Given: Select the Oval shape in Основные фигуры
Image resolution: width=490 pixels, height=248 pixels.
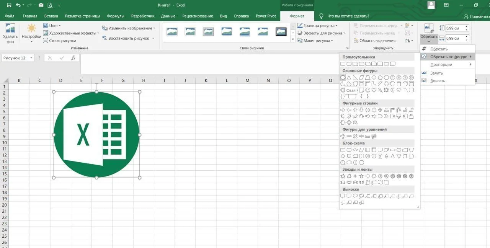Looking at the screenshot, I should coord(343,78).
